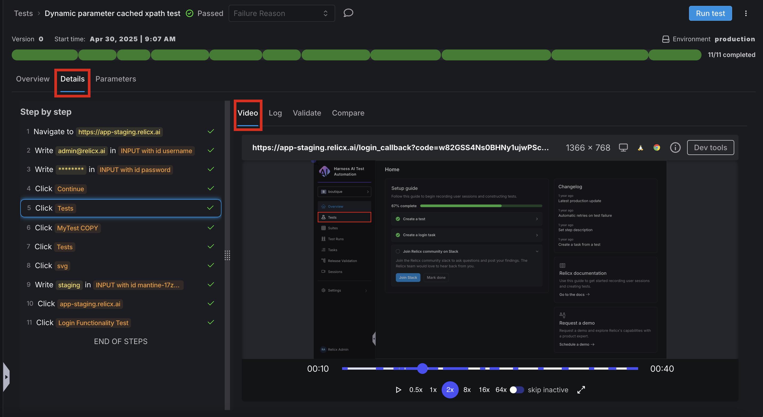
Task: Open the info circle icon
Action: click(x=675, y=148)
